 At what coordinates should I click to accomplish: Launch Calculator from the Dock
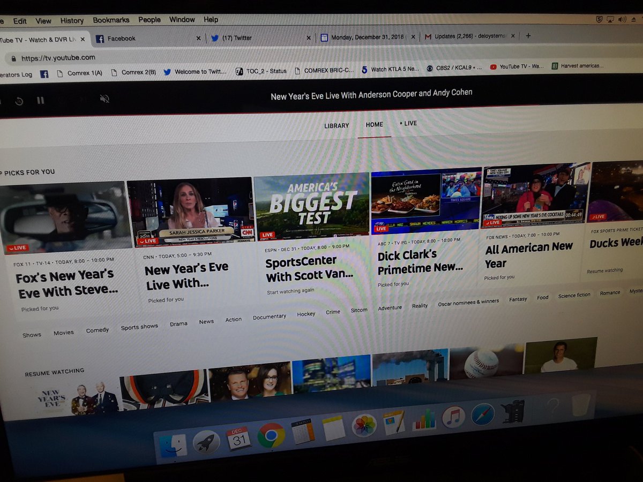303,431
